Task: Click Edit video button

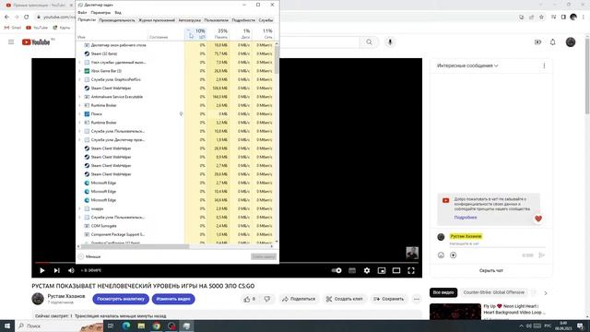Action: pyautogui.click(x=173, y=299)
